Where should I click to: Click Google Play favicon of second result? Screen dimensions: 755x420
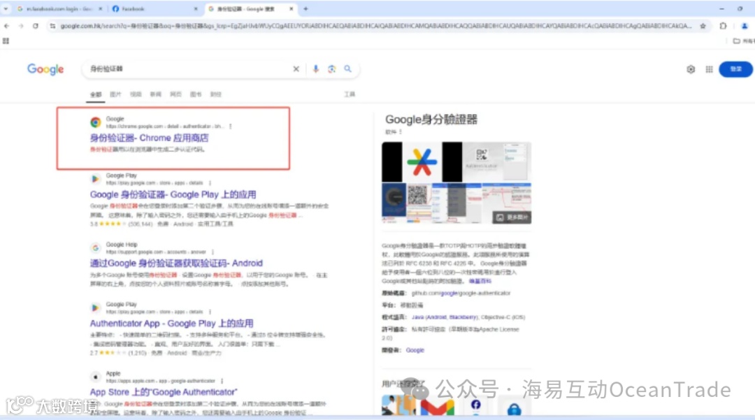[95, 179]
